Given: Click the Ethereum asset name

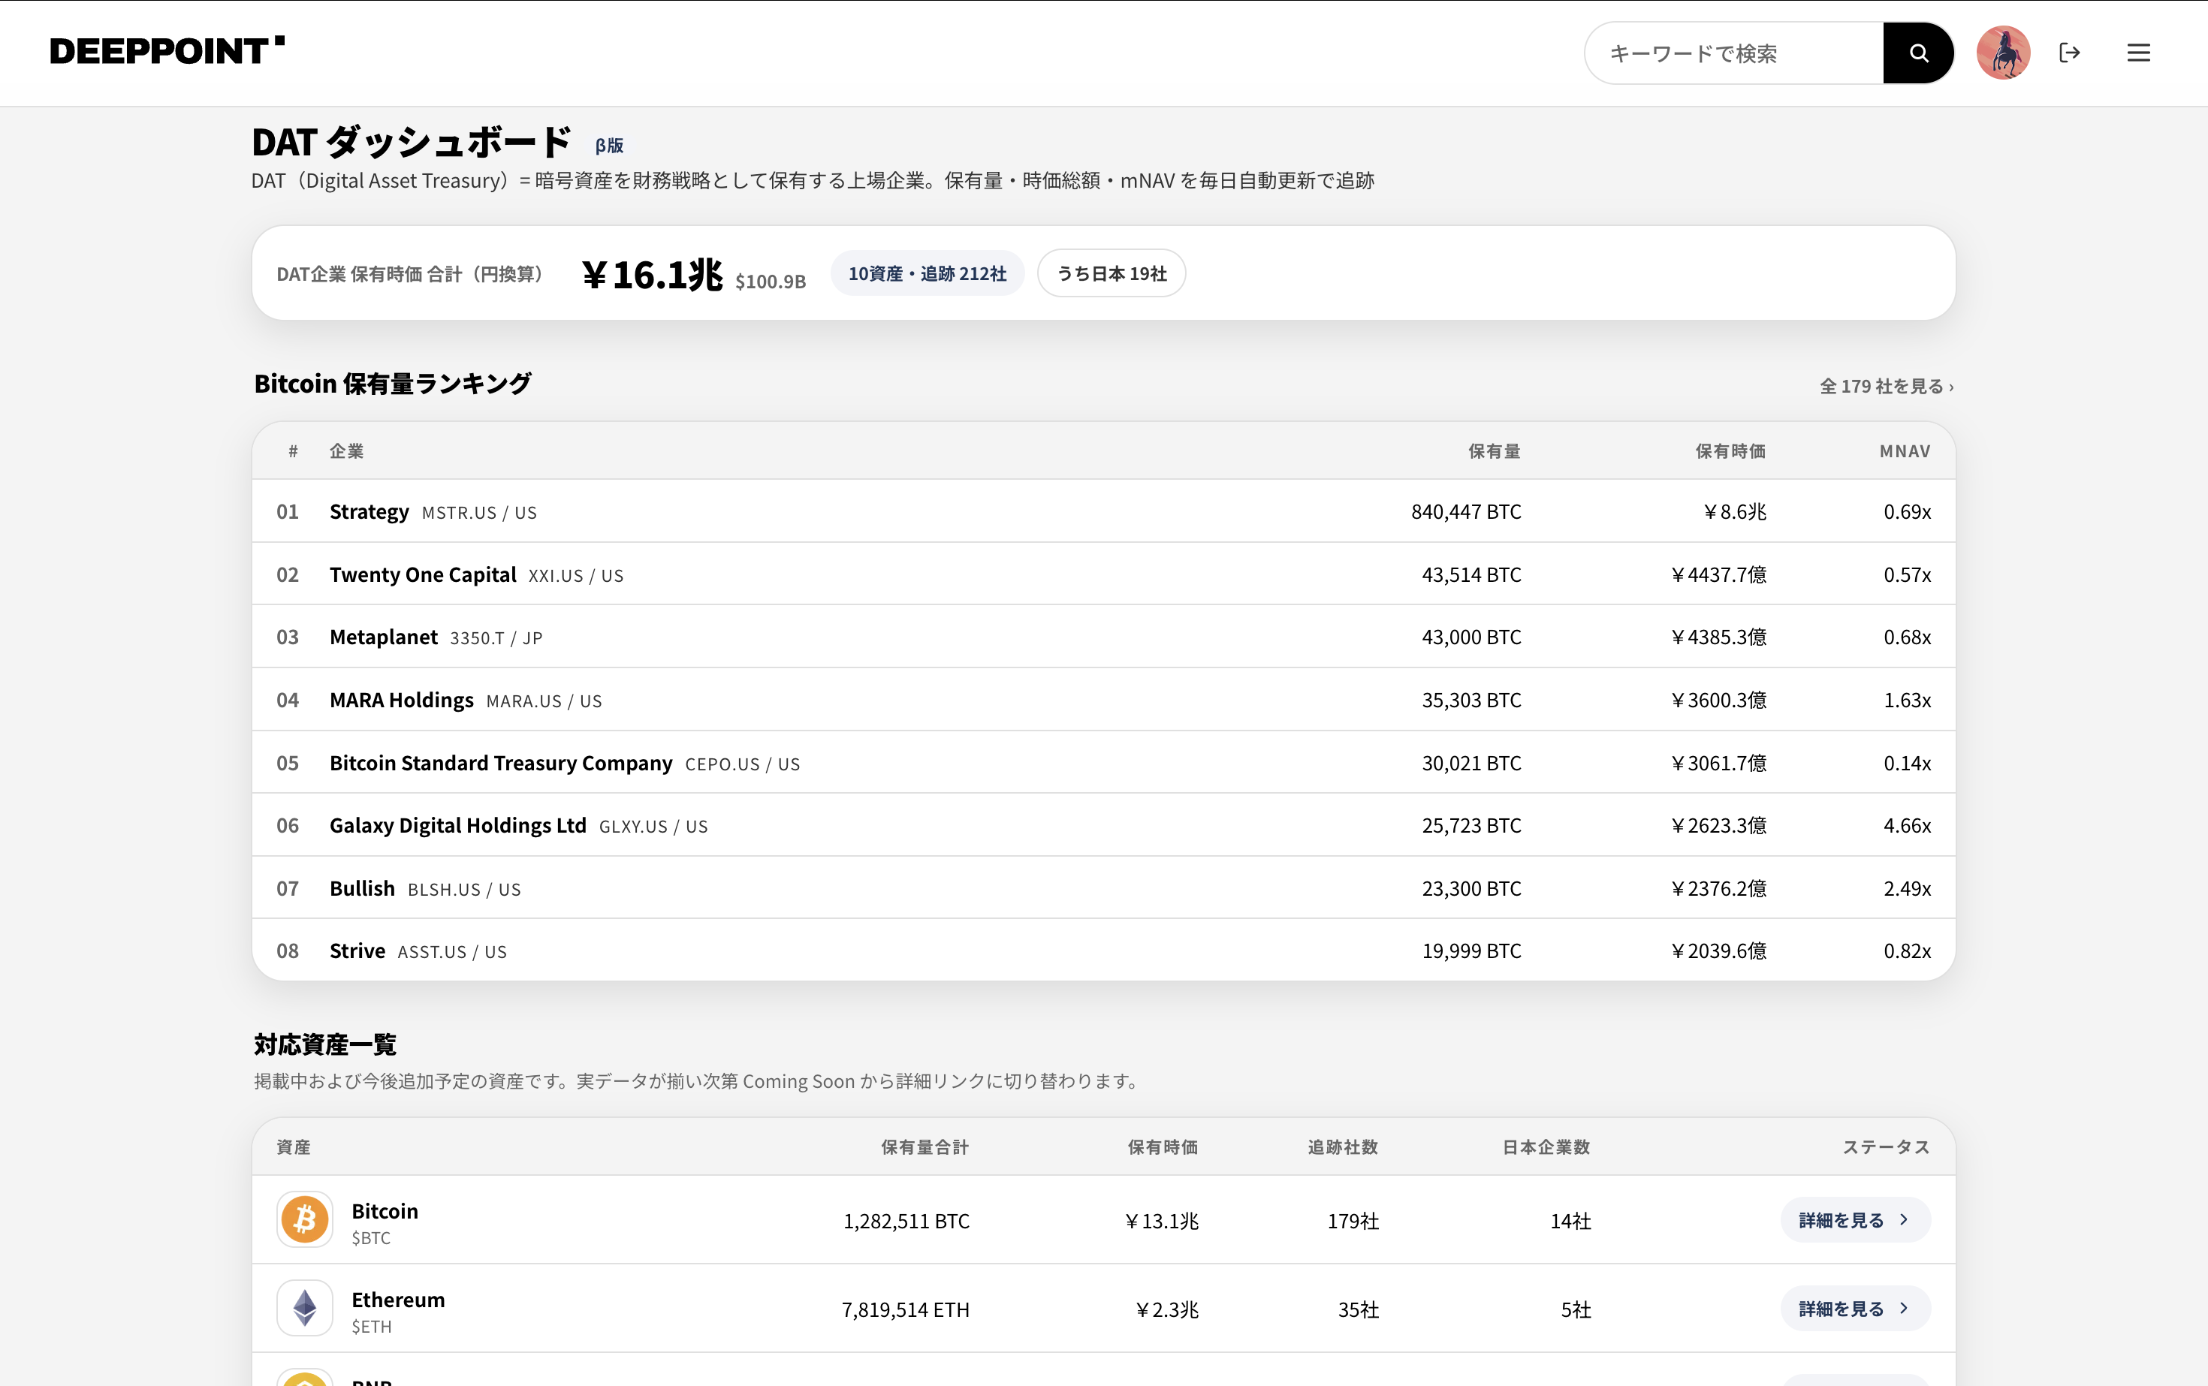Looking at the screenshot, I should tap(398, 1300).
